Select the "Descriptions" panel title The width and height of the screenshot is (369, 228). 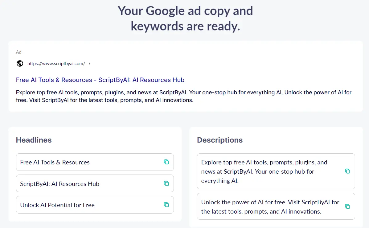[x=220, y=140]
